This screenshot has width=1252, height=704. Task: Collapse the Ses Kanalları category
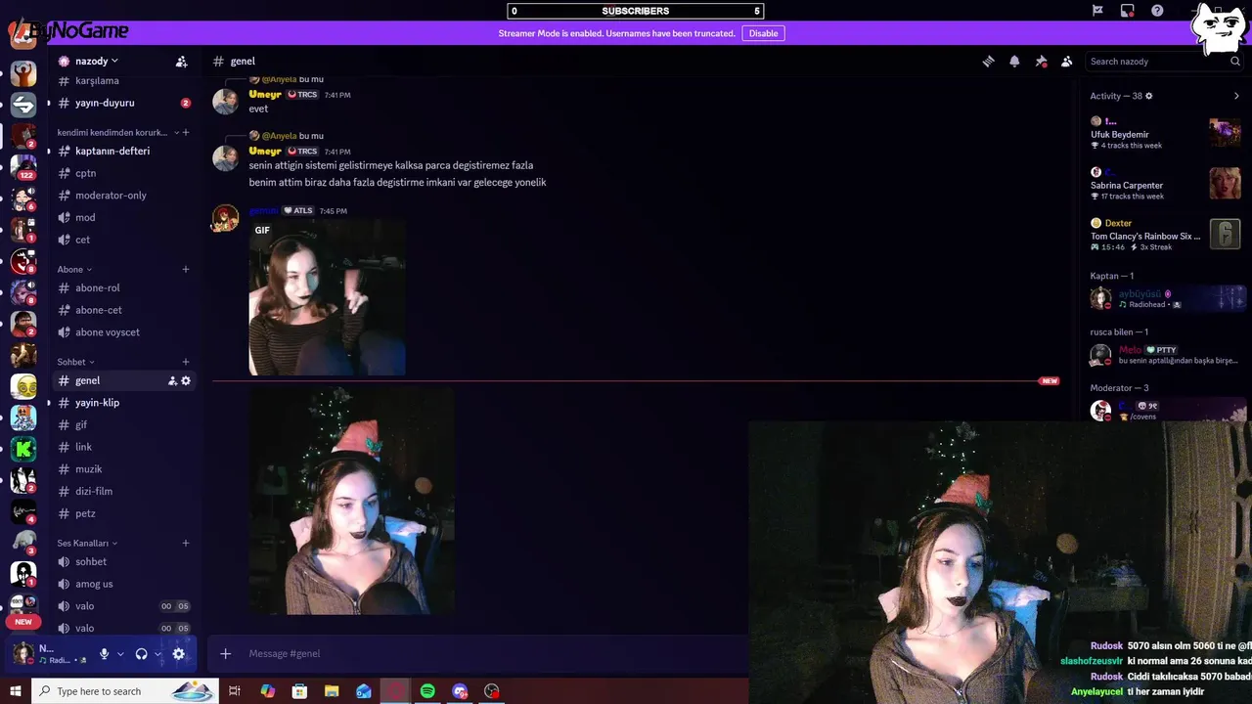tap(87, 543)
